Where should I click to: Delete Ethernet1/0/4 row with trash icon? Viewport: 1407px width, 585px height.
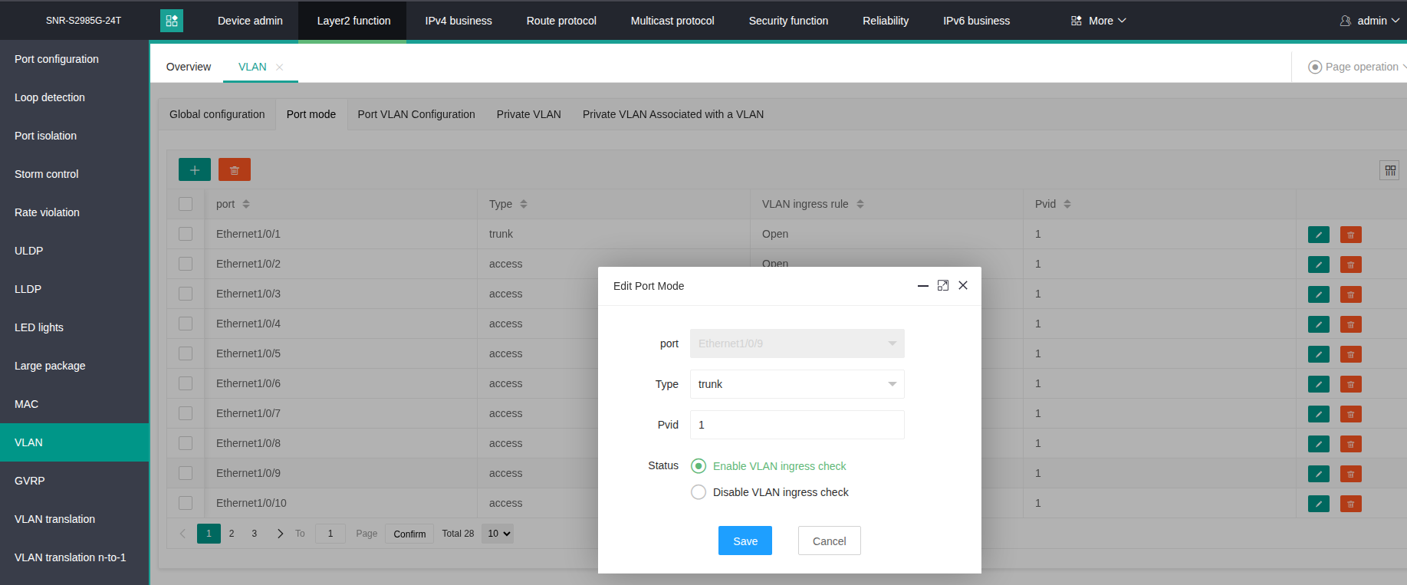(1351, 324)
